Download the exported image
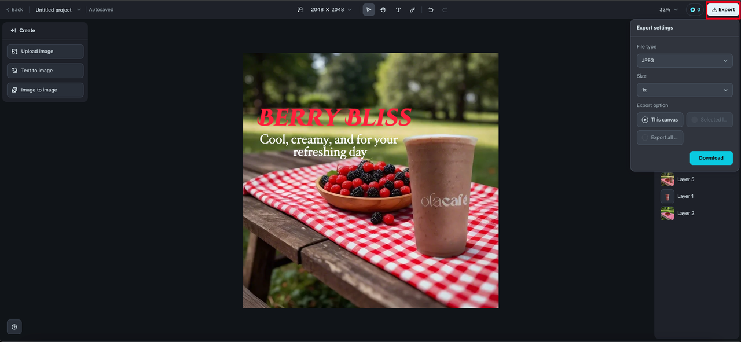The image size is (741, 342). pos(711,158)
